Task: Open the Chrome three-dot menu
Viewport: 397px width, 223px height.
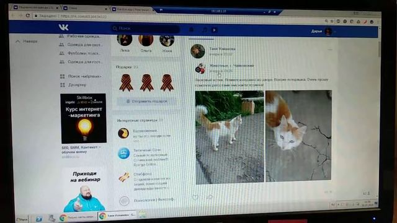Action: (378, 22)
